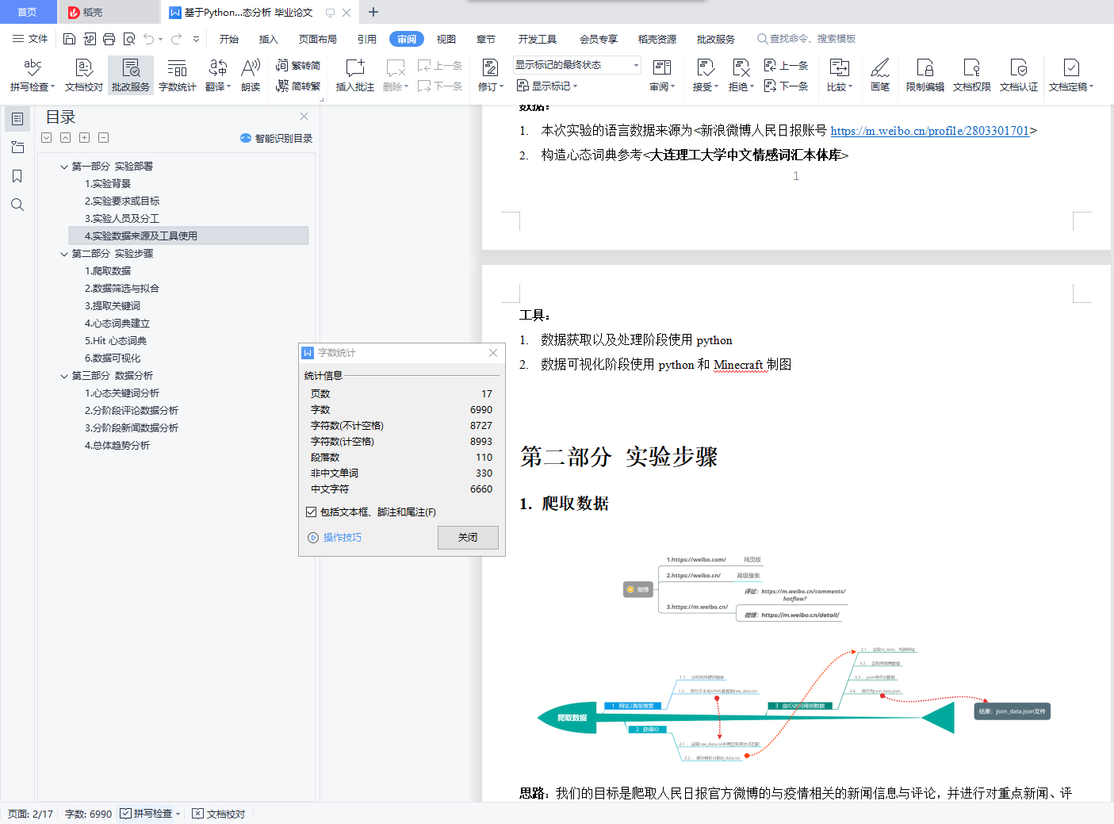Click the 拼写检查 spell check icon in ribbon
Viewport: 1114px width, 824px height.
pos(32,67)
